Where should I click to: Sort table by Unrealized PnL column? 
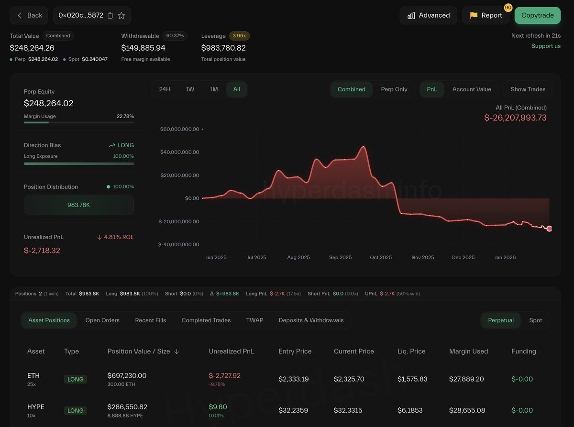[231, 351]
